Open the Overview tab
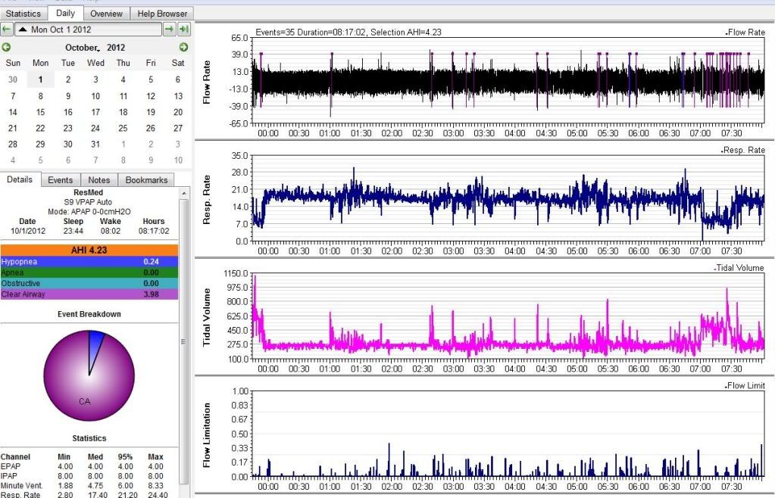 (x=106, y=14)
